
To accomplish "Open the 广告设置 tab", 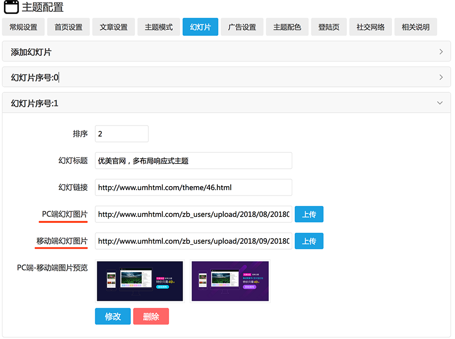I will pos(242,27).
